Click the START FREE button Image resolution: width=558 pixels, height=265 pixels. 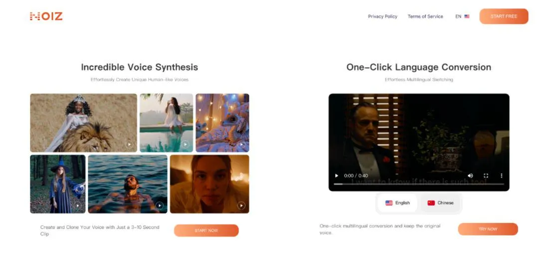(504, 16)
